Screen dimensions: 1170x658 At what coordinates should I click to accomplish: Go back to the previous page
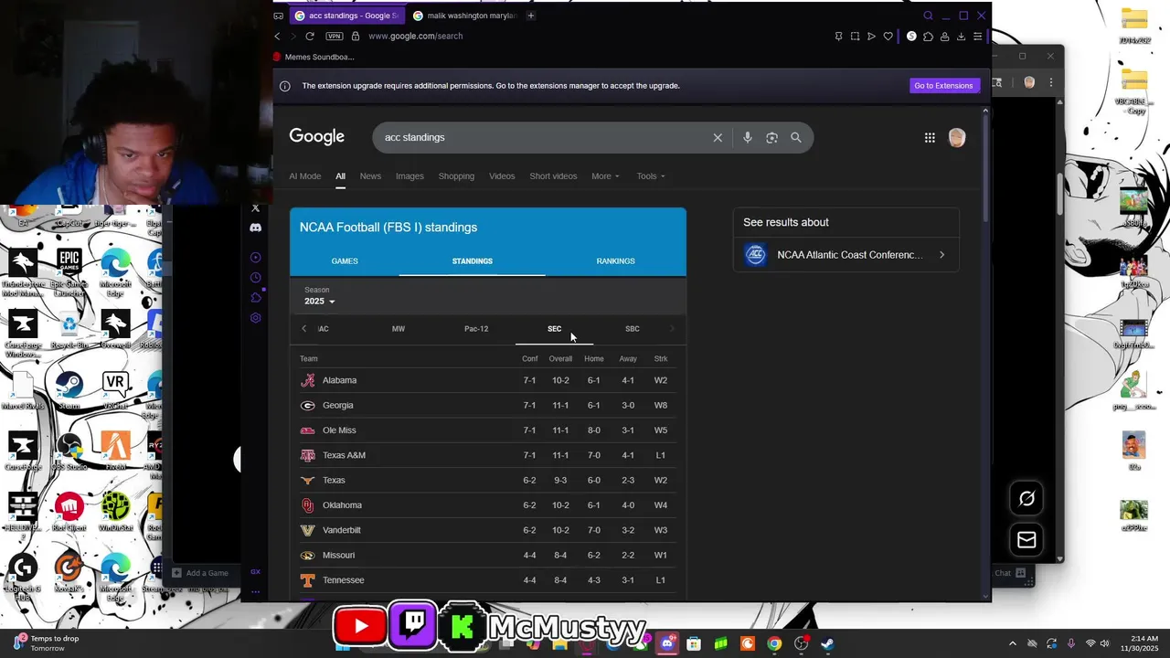click(277, 36)
